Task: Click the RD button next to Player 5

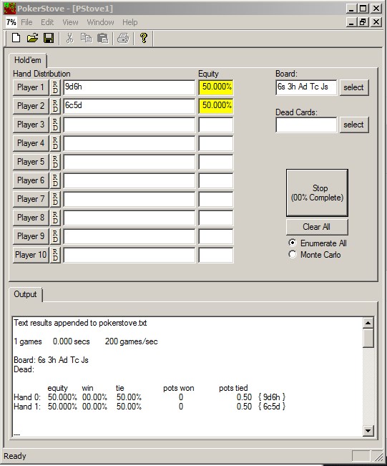Action: tap(55, 162)
